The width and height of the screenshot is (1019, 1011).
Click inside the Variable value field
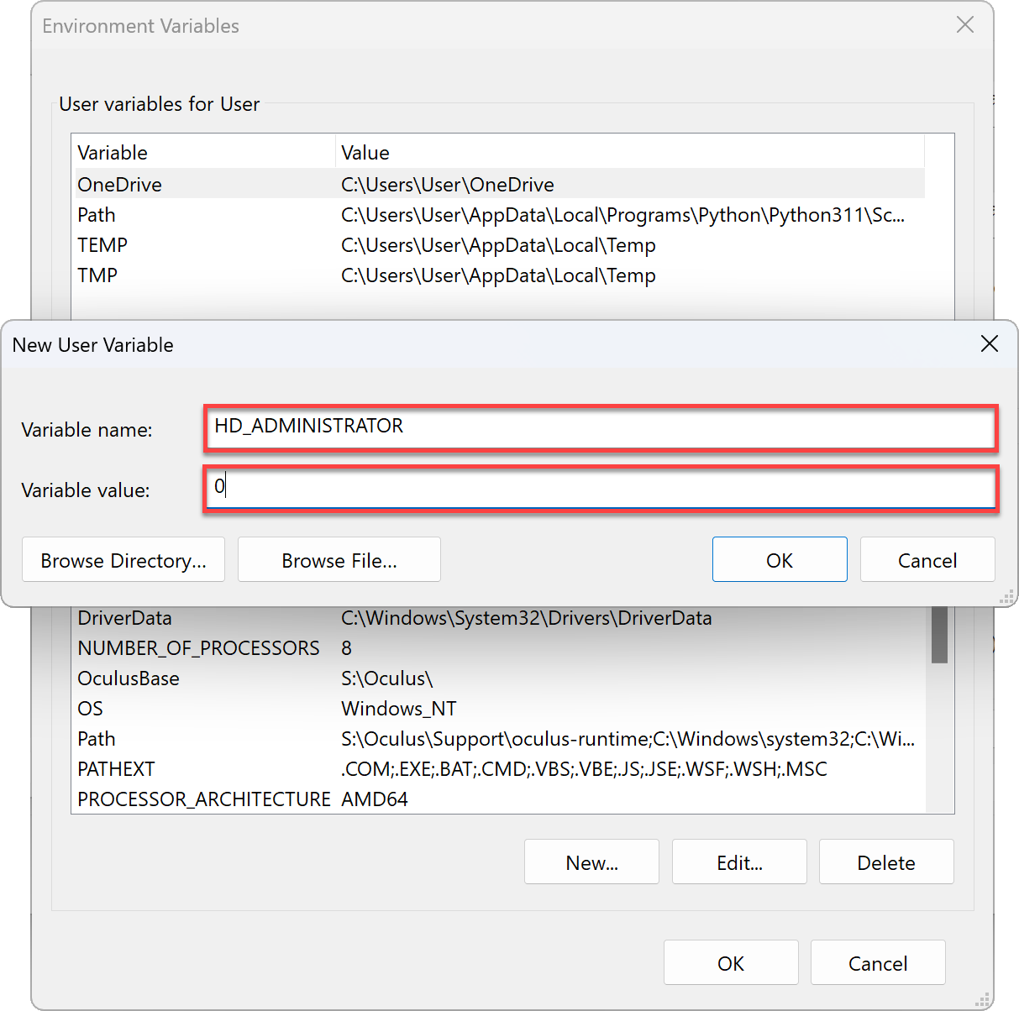(588, 489)
